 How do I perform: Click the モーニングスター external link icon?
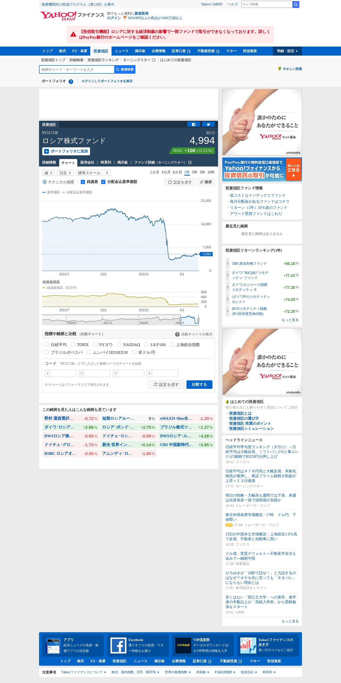[x=154, y=60]
